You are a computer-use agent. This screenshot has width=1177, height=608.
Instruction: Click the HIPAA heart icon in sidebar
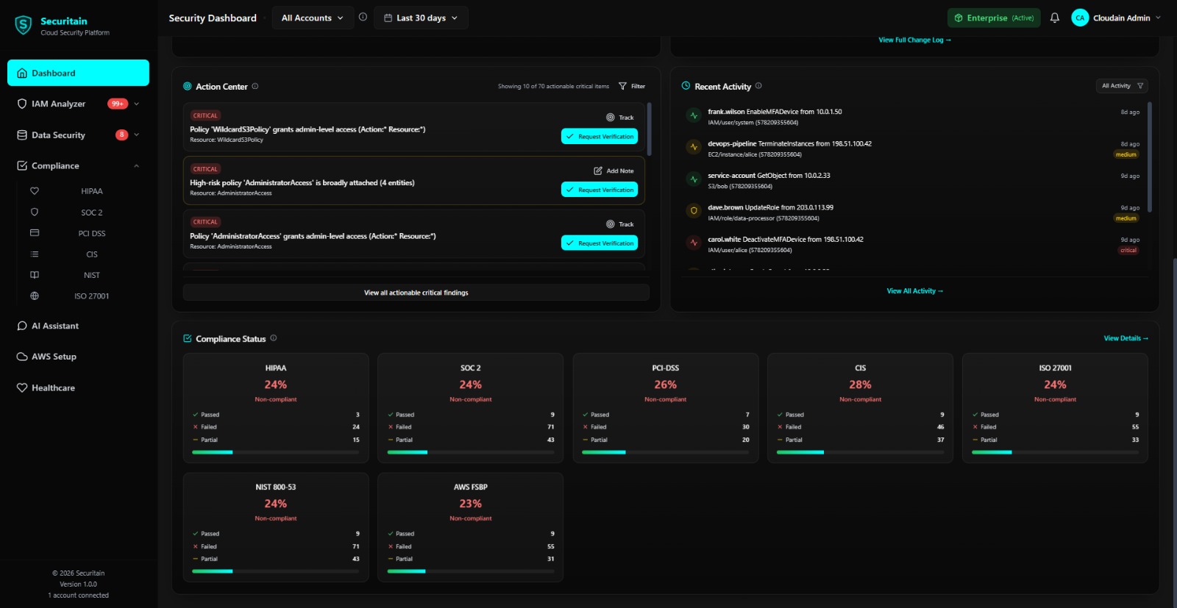click(35, 191)
